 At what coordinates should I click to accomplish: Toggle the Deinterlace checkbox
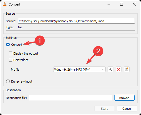[x=10, y=60]
